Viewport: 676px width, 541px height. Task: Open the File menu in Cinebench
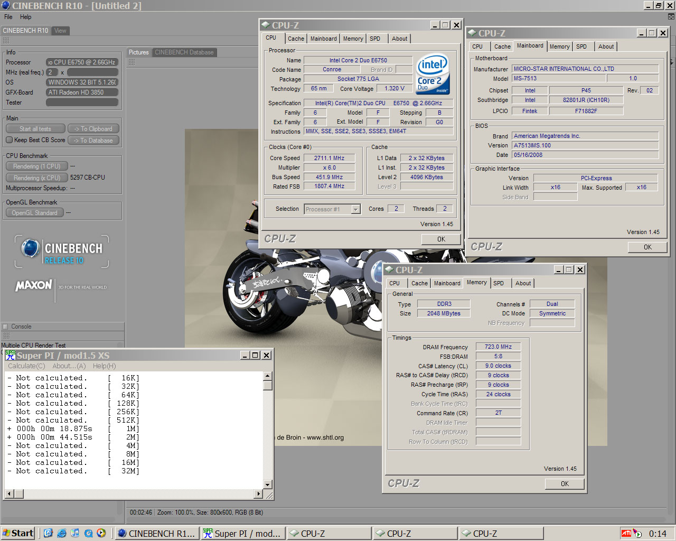point(8,17)
